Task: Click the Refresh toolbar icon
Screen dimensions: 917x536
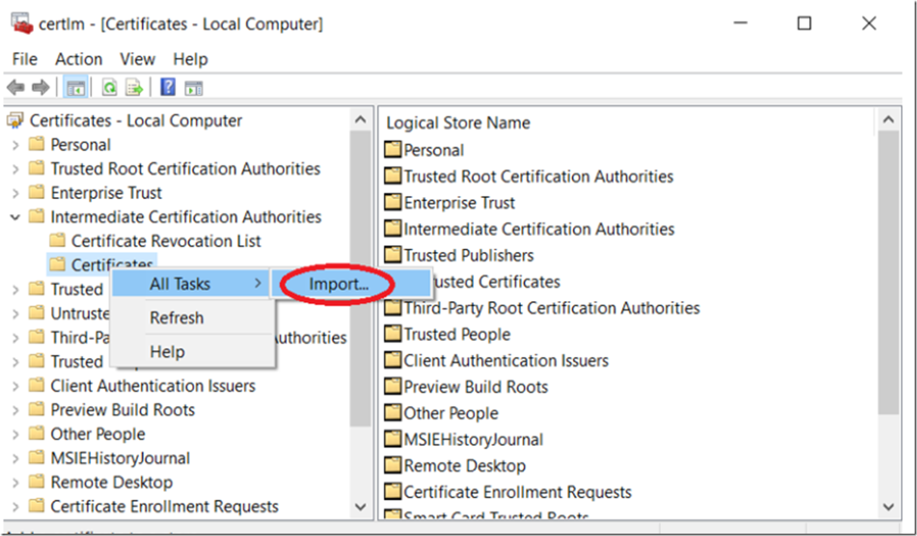Action: point(109,88)
